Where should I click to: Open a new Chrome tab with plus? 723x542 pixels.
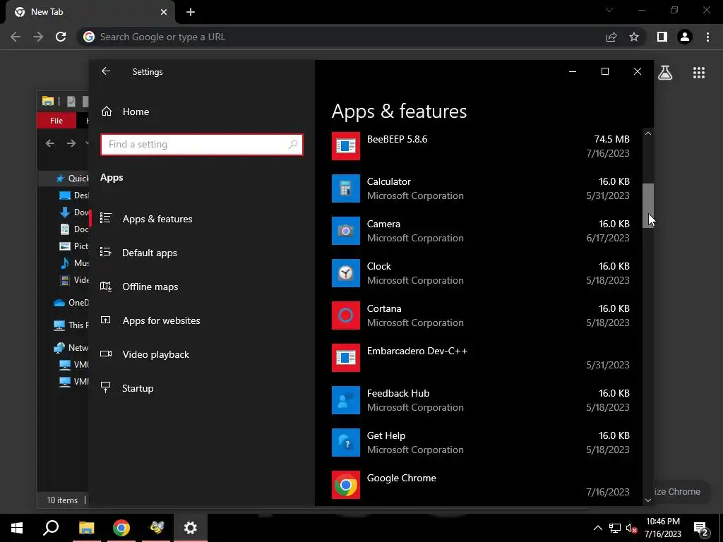click(191, 12)
